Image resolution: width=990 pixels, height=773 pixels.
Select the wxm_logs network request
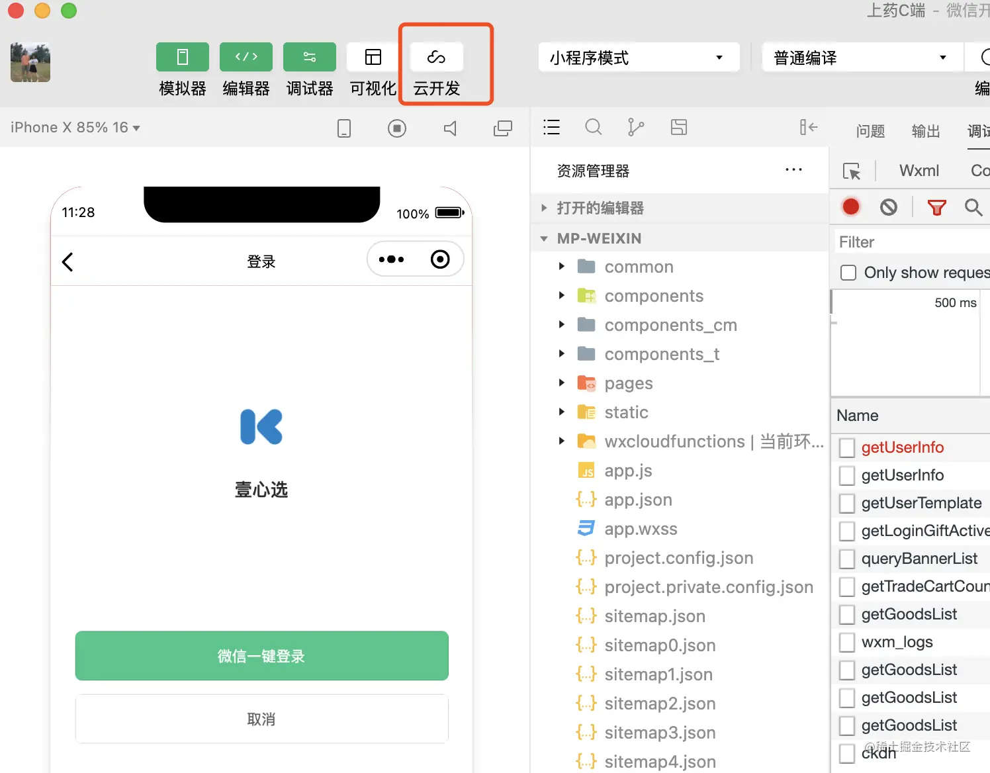pyautogui.click(x=897, y=642)
